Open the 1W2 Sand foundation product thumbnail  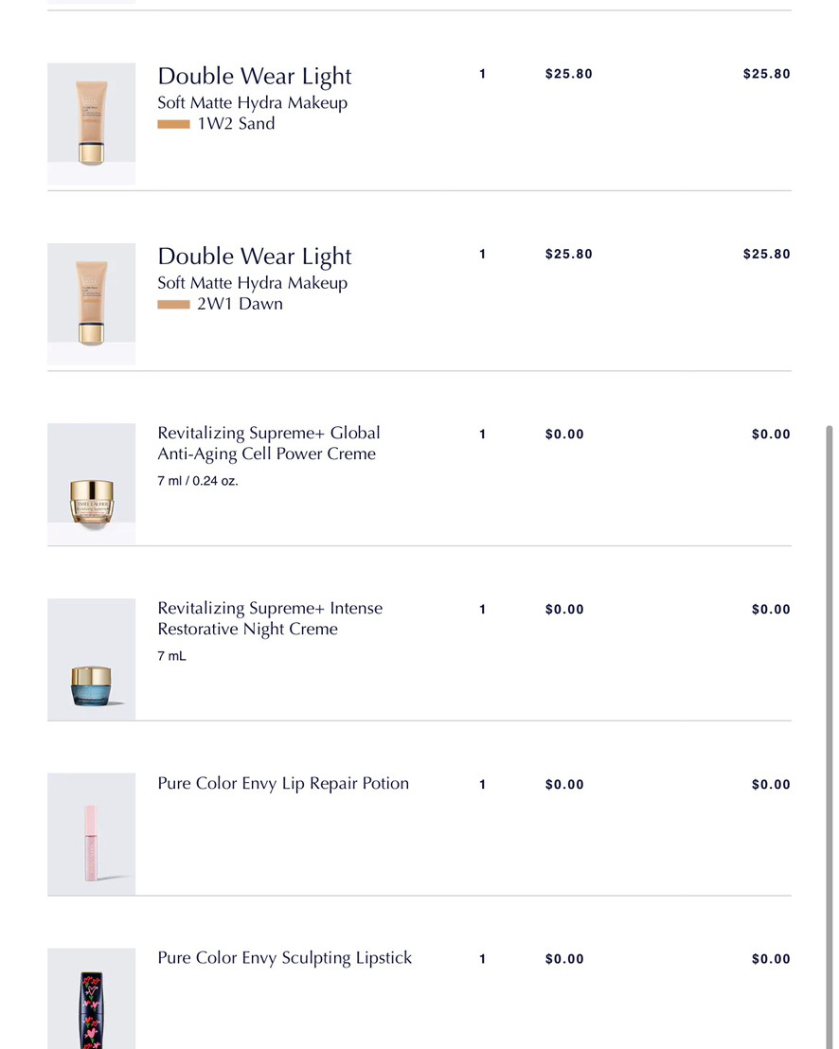coord(91,124)
